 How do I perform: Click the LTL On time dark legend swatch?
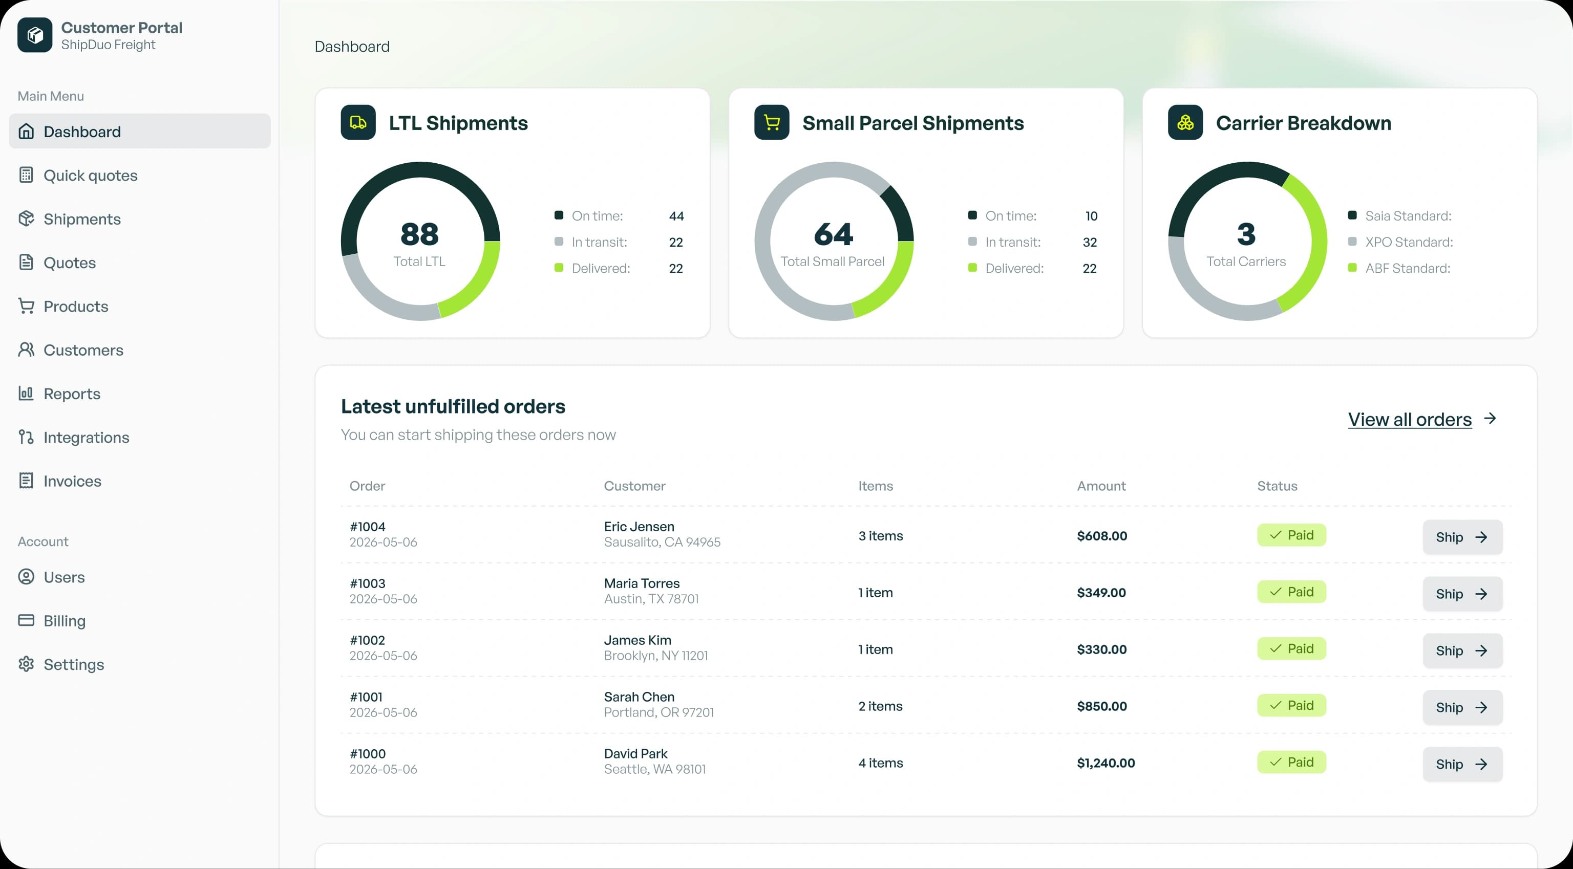pos(559,215)
